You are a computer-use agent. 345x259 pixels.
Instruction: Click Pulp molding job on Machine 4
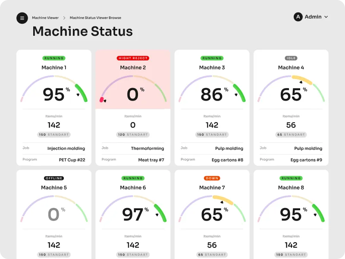[308, 148]
